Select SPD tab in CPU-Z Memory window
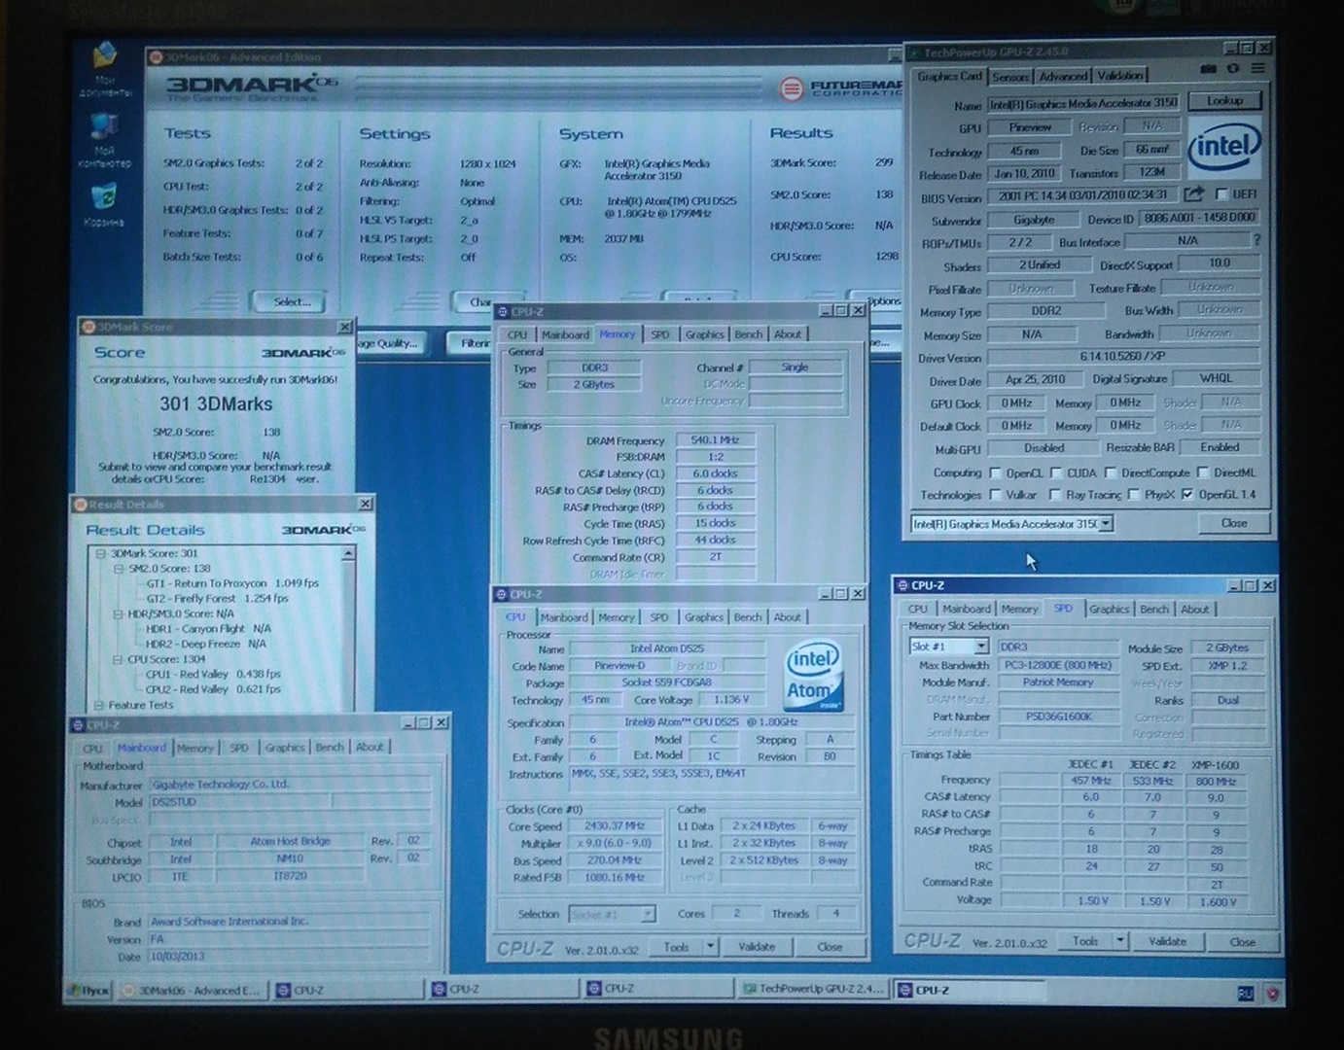The height and width of the screenshot is (1050, 1344). click(x=660, y=334)
